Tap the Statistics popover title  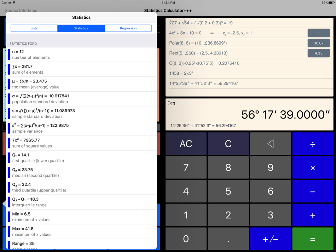tap(81, 17)
